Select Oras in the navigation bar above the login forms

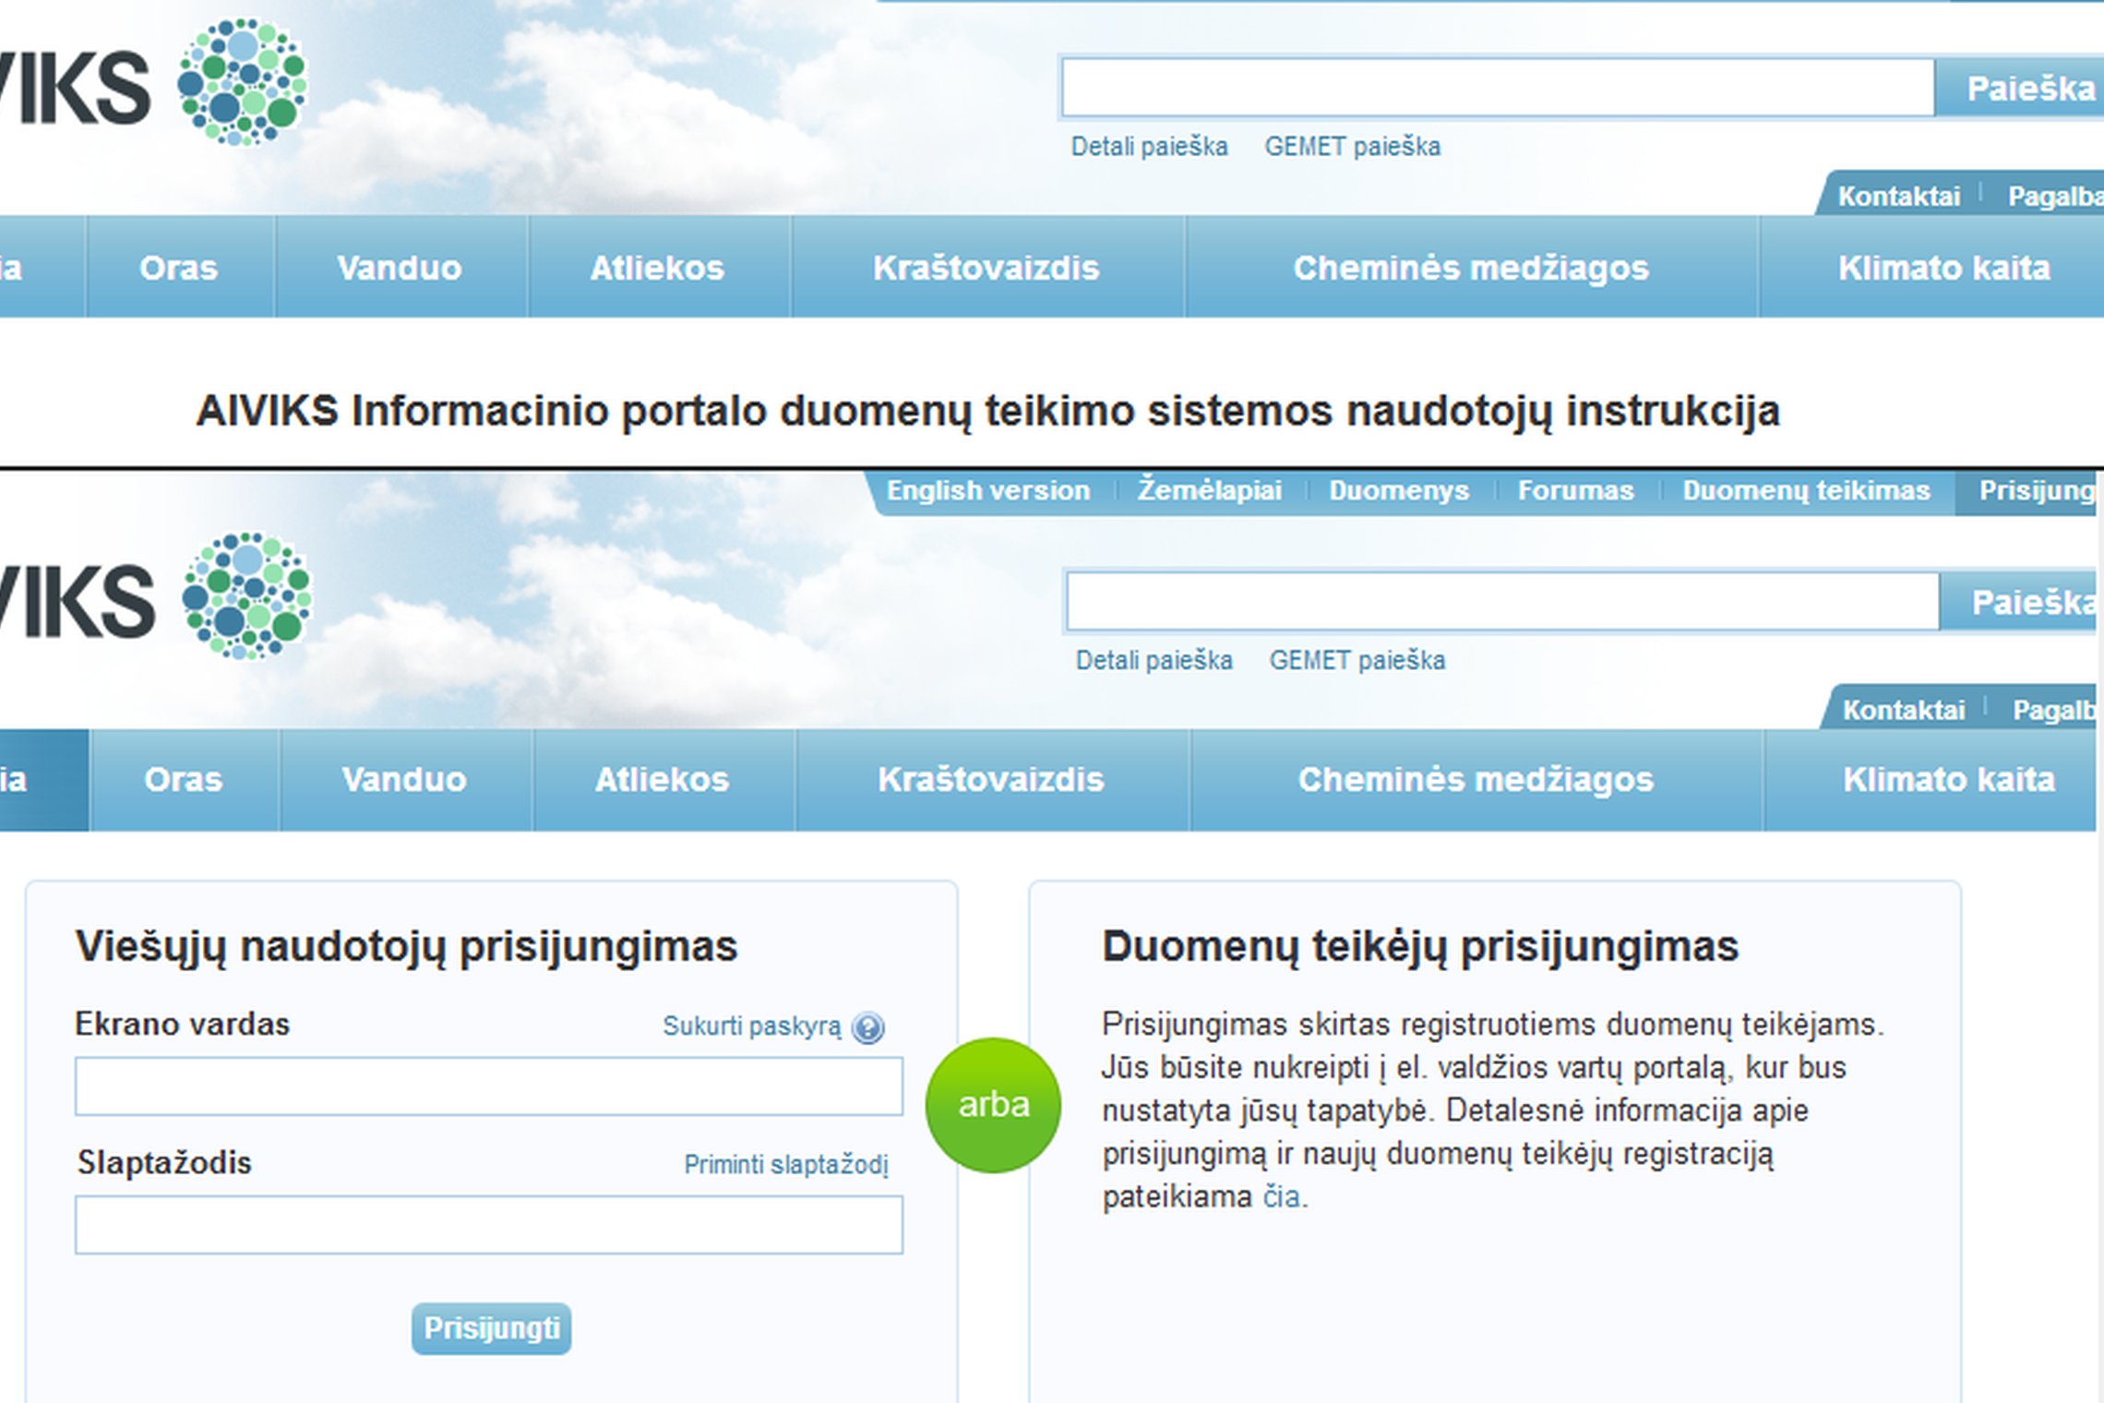(184, 780)
